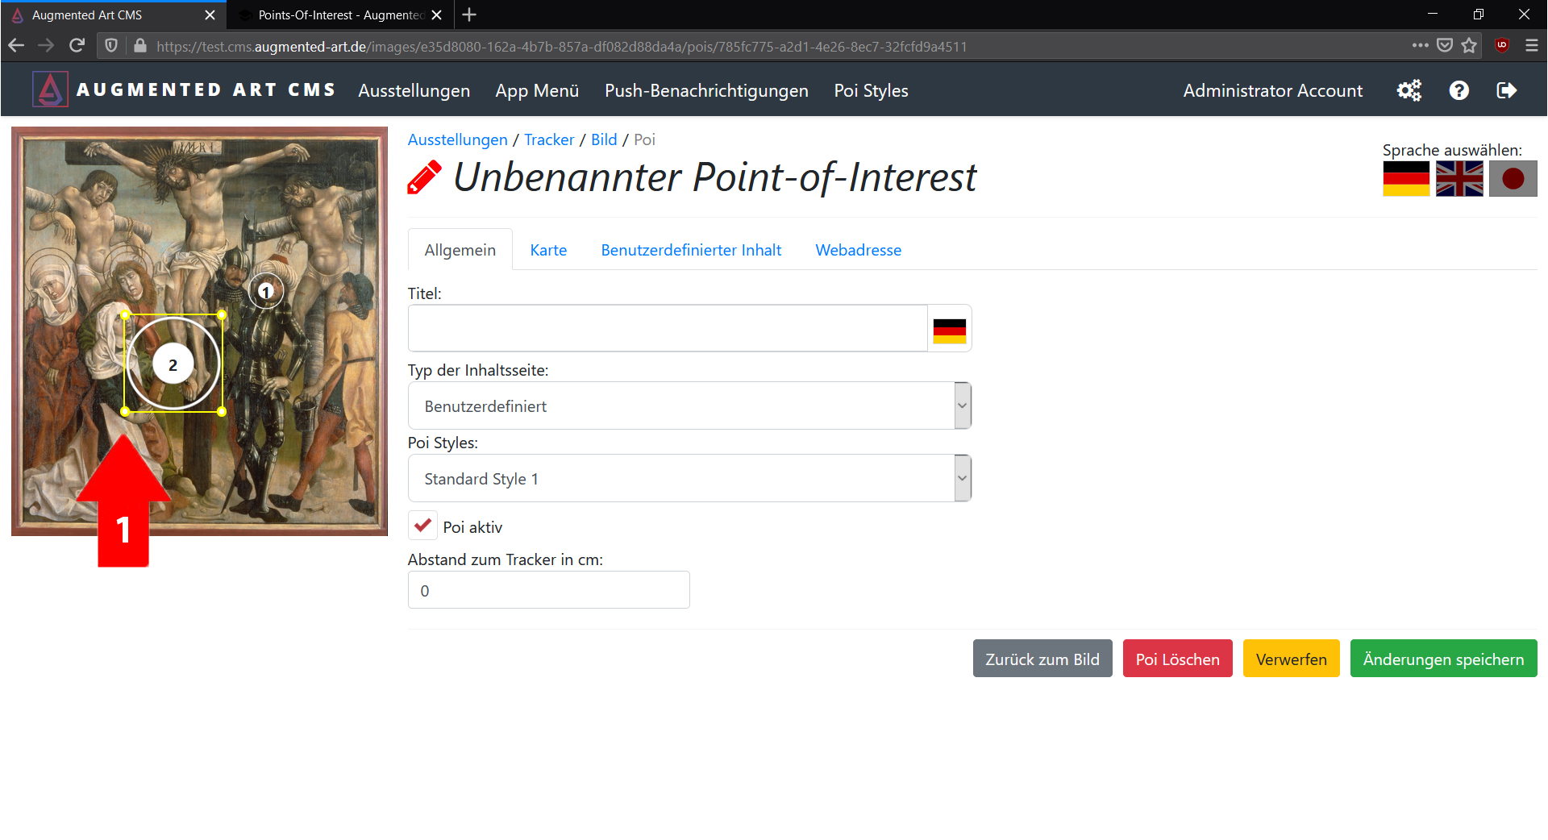1548x840 pixels.
Task: Open the Firefox hamburger menu
Action: point(1532,46)
